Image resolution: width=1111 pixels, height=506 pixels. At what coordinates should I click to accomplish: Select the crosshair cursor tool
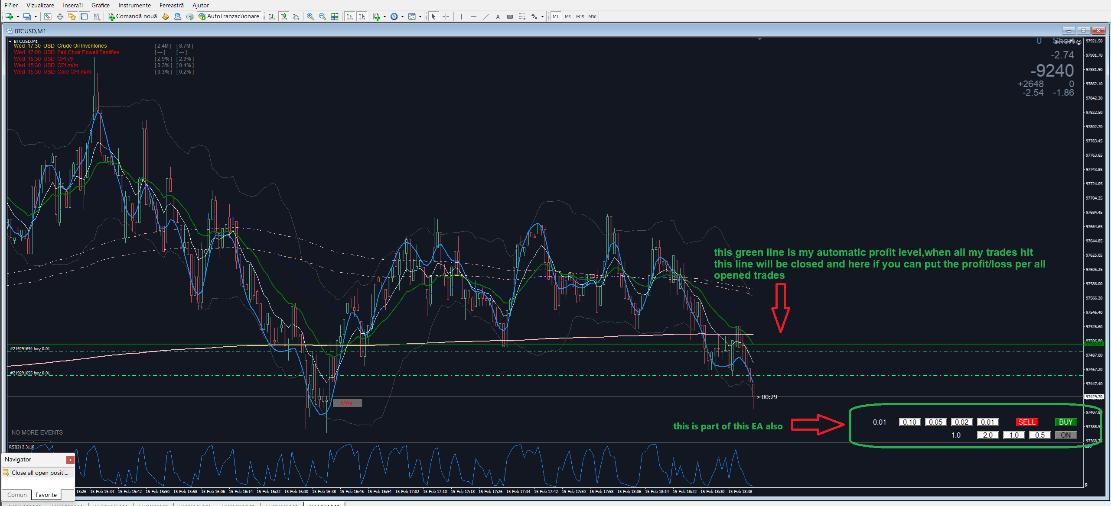coord(446,16)
